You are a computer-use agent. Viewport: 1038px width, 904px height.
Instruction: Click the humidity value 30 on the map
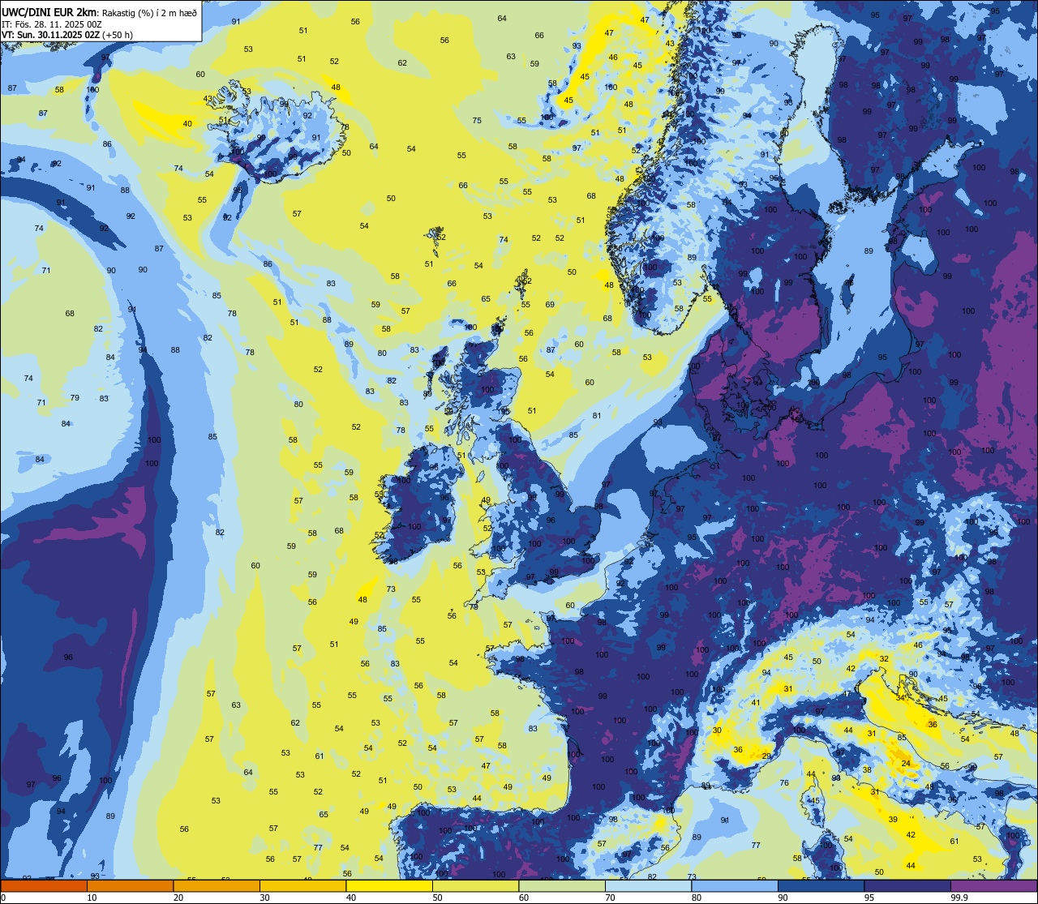[x=717, y=730]
